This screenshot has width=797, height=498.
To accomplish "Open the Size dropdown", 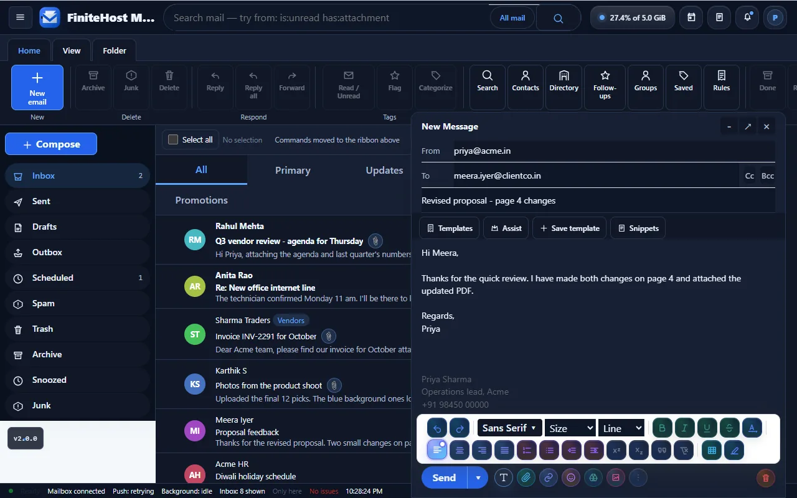I will [570, 428].
